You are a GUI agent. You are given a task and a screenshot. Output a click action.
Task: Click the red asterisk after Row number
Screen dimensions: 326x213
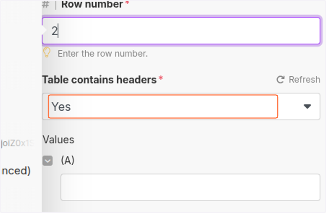pyautogui.click(x=127, y=3)
